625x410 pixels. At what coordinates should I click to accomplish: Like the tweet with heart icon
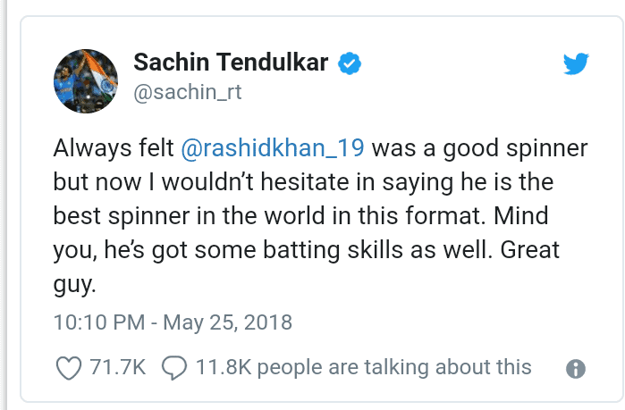69,368
